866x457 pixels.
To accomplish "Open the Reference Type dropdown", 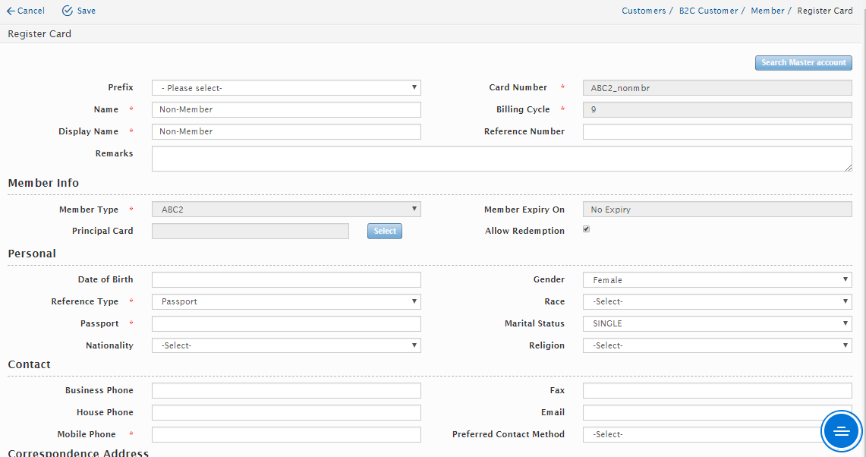I will coord(286,301).
